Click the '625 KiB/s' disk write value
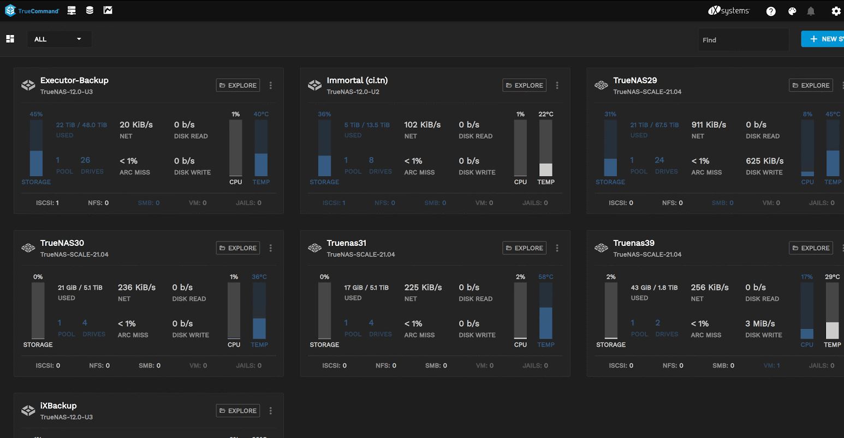This screenshot has width=844, height=438. pyautogui.click(x=765, y=161)
